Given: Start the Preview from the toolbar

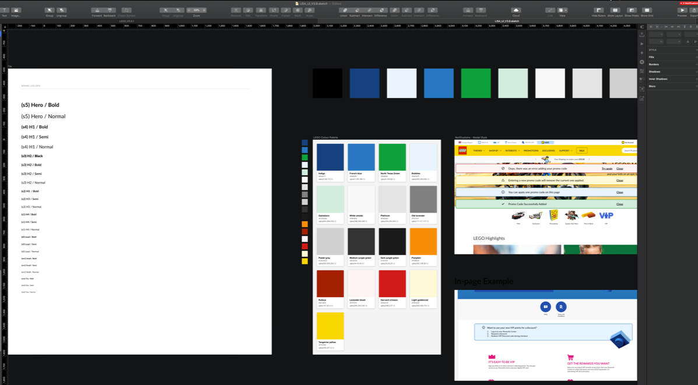Looking at the screenshot, I should (x=682, y=10).
